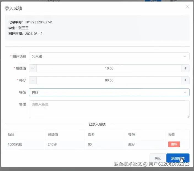
Task: Close the 录入成绩 dialog with X icon
Action: tap(187, 7)
